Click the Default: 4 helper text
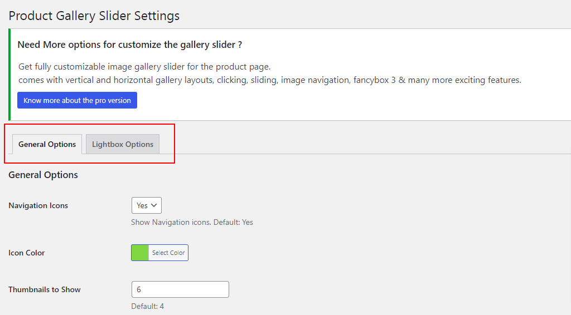This screenshot has width=571, height=315. coord(147,306)
